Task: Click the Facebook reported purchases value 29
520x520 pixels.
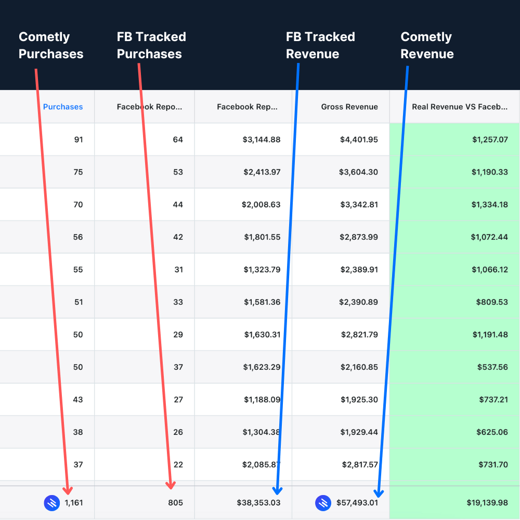Action: click(x=178, y=334)
